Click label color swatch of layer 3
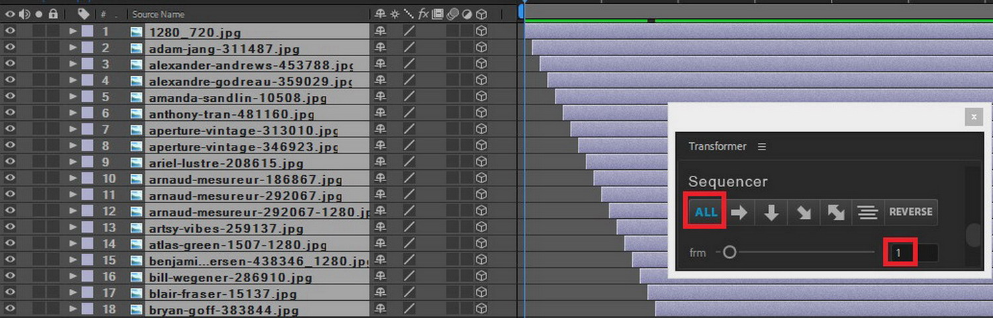The height and width of the screenshot is (318, 993). (x=87, y=64)
